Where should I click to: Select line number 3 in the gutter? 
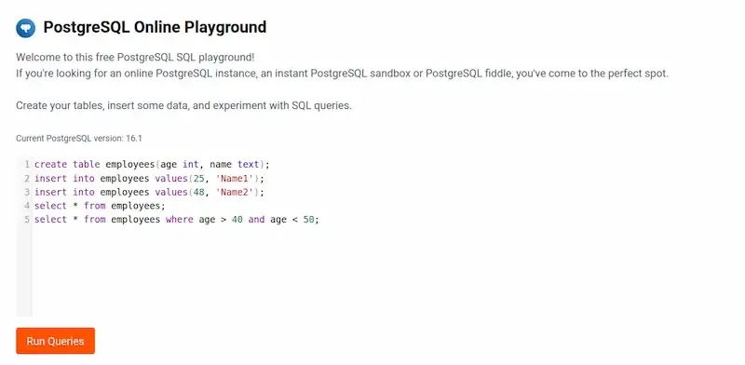point(28,193)
